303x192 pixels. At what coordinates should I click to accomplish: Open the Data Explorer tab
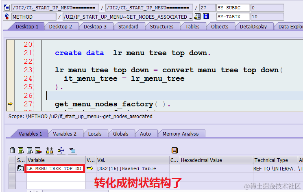point(290,27)
